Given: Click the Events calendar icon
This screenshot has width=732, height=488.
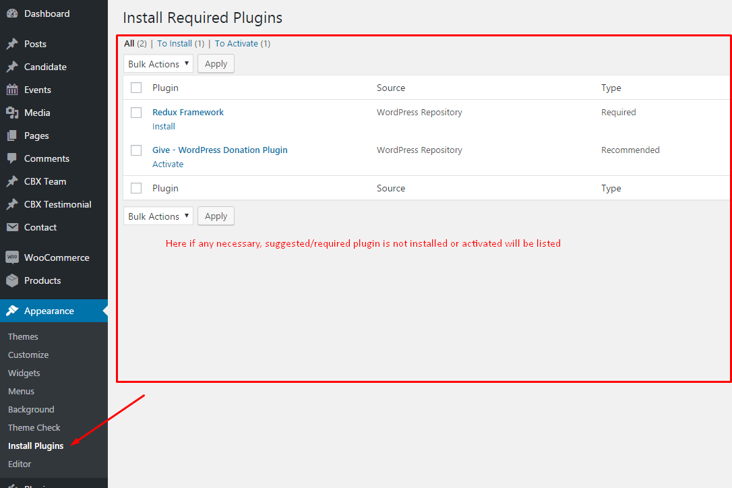Looking at the screenshot, I should [x=12, y=90].
